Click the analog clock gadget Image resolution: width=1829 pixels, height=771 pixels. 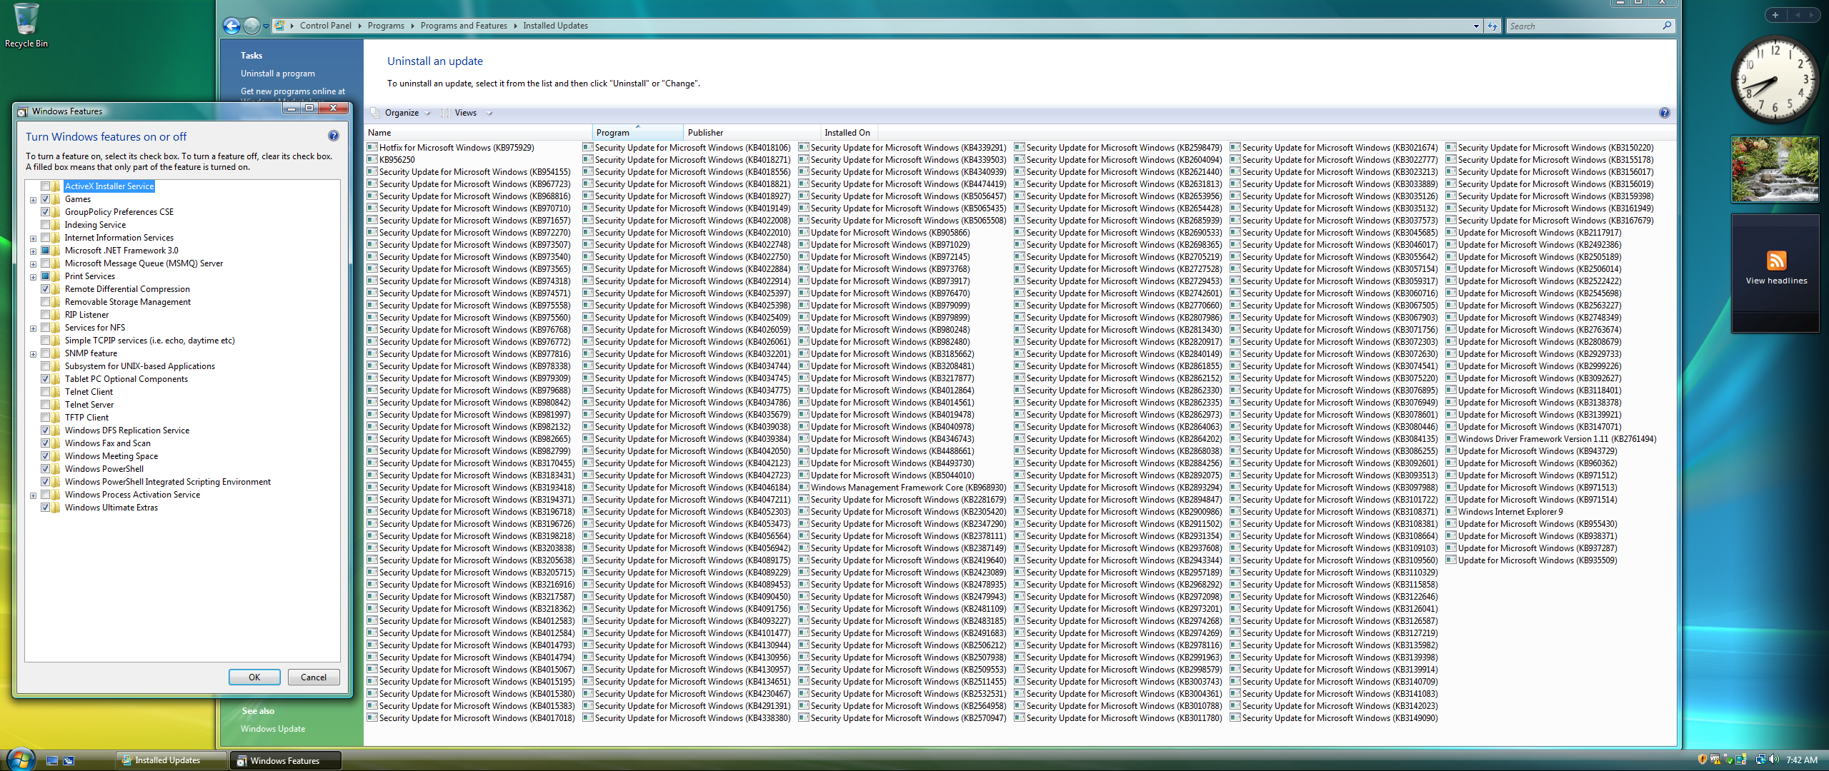[x=1775, y=80]
